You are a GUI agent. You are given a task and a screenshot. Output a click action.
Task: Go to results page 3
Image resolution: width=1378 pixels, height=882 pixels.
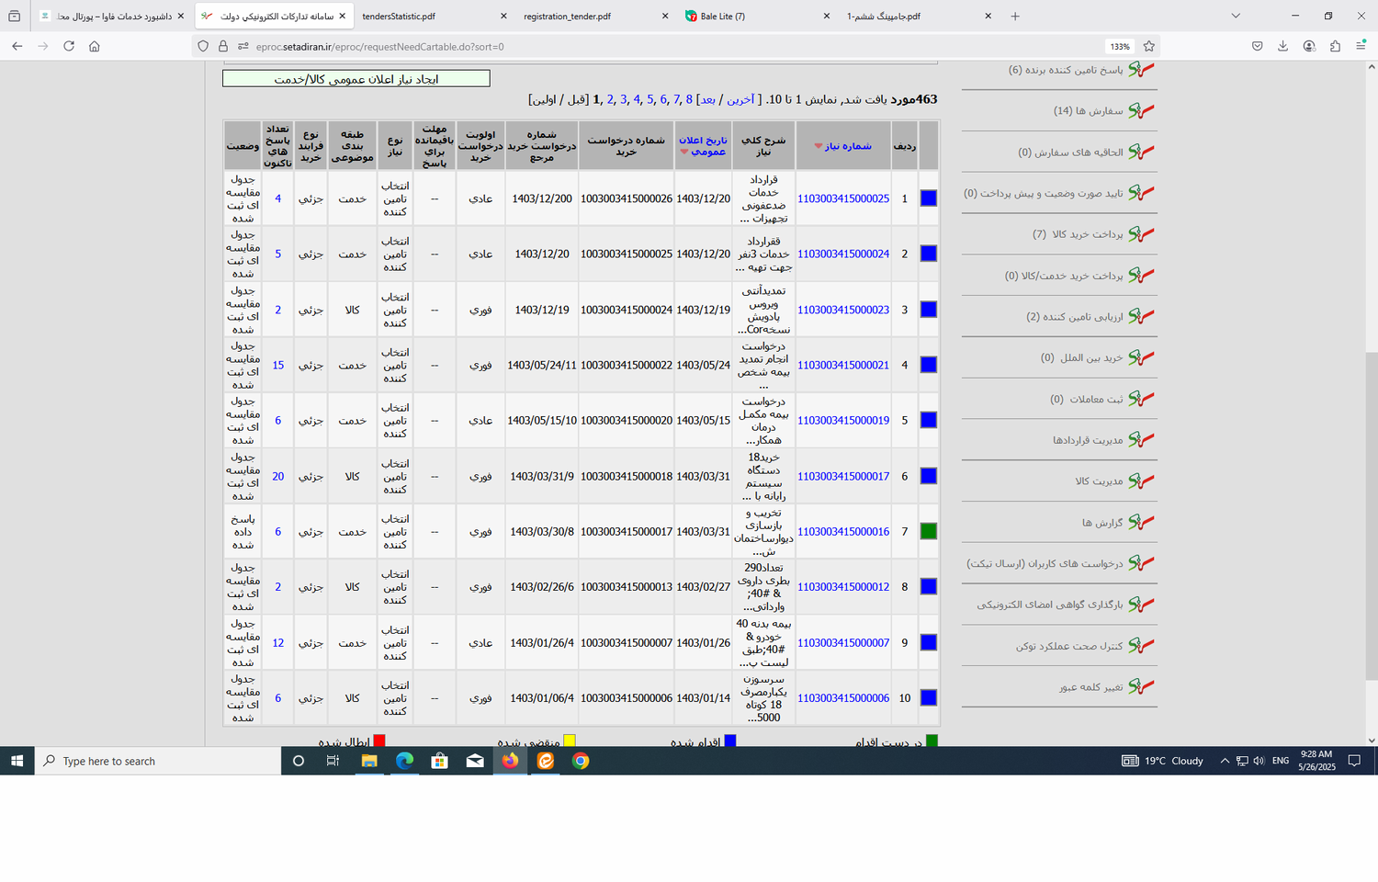point(623,99)
